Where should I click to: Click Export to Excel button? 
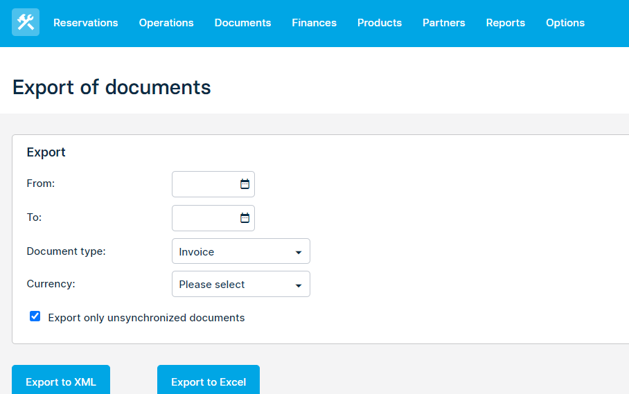[x=209, y=381]
